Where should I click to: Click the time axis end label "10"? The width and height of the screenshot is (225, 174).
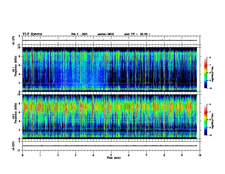pos(200,155)
